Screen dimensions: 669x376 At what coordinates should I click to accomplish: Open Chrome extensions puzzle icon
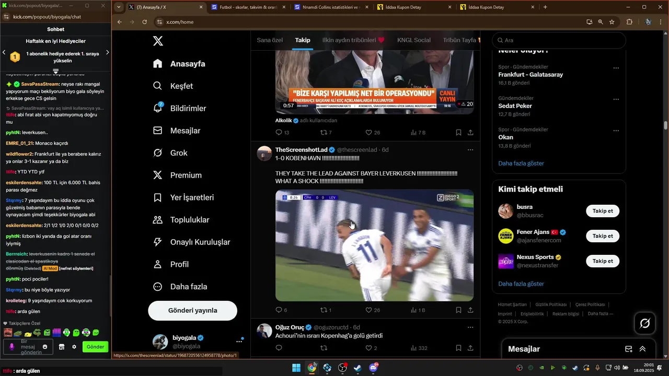click(629, 22)
